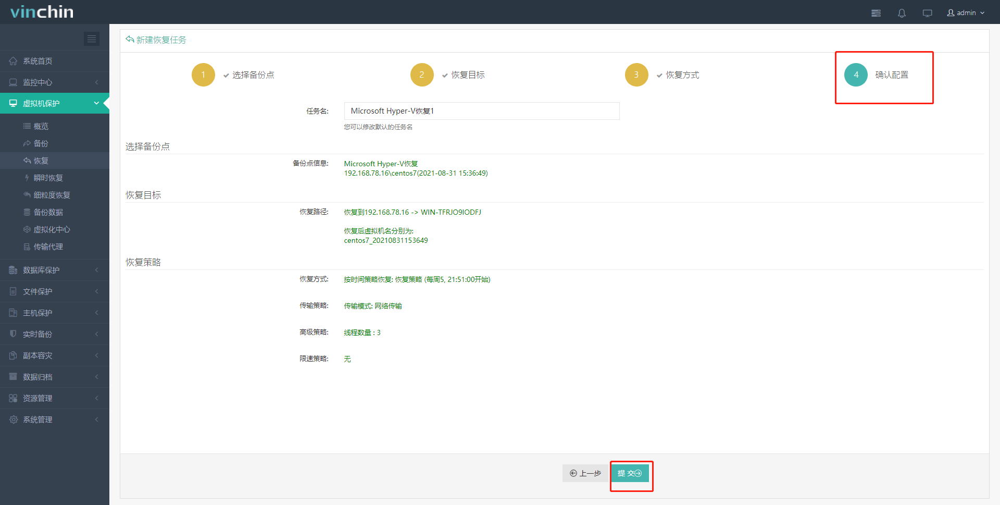Viewport: 1000px width, 505px height.
Task: Open the admin user menu
Action: [x=966, y=13]
